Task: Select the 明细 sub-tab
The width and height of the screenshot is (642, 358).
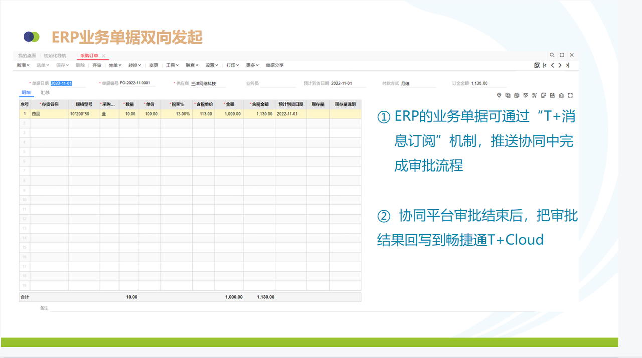Action: click(26, 93)
